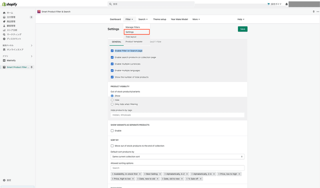The height and width of the screenshot is (188, 320).
Task: Remove the Alphabetically, A-Z sort tag
Action: (187, 174)
